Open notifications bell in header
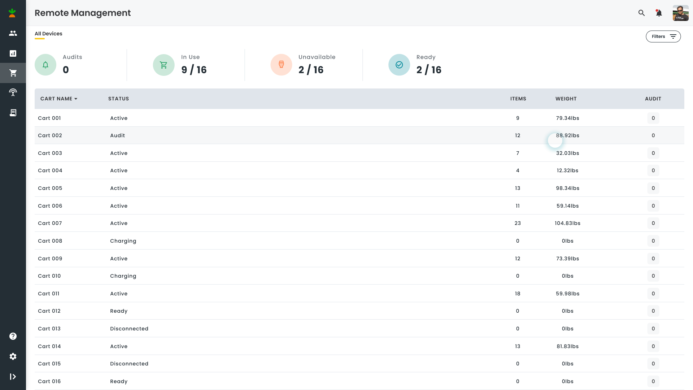Viewport: 693px width, 390px height. pos(659,13)
